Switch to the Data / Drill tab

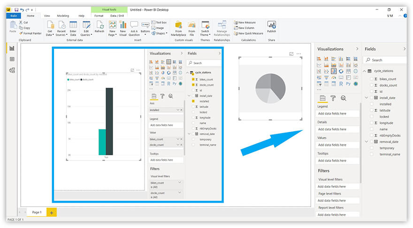117,16
